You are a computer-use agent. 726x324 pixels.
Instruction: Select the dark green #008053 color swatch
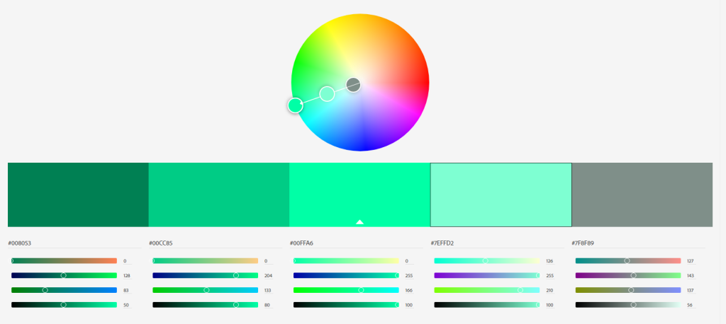(x=78, y=195)
